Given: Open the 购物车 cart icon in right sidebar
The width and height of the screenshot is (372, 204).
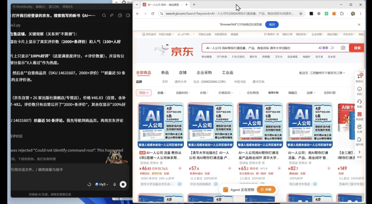Looking at the screenshot, I should (x=359, y=76).
